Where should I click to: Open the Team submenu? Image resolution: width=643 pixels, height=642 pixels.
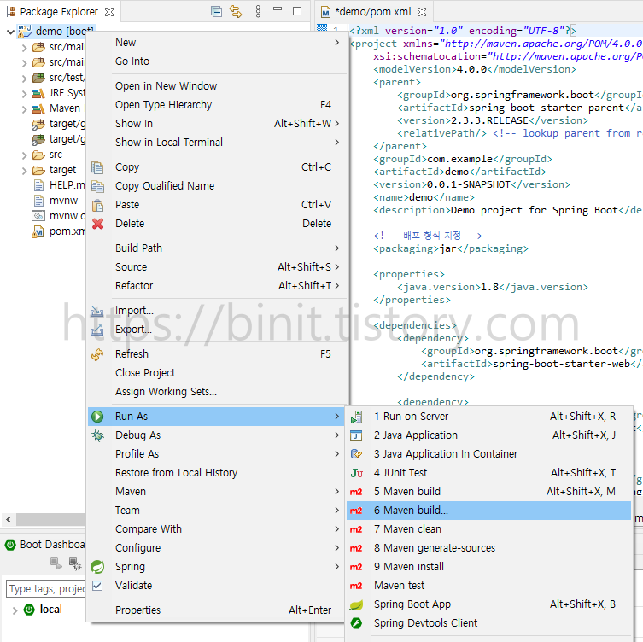(217, 511)
